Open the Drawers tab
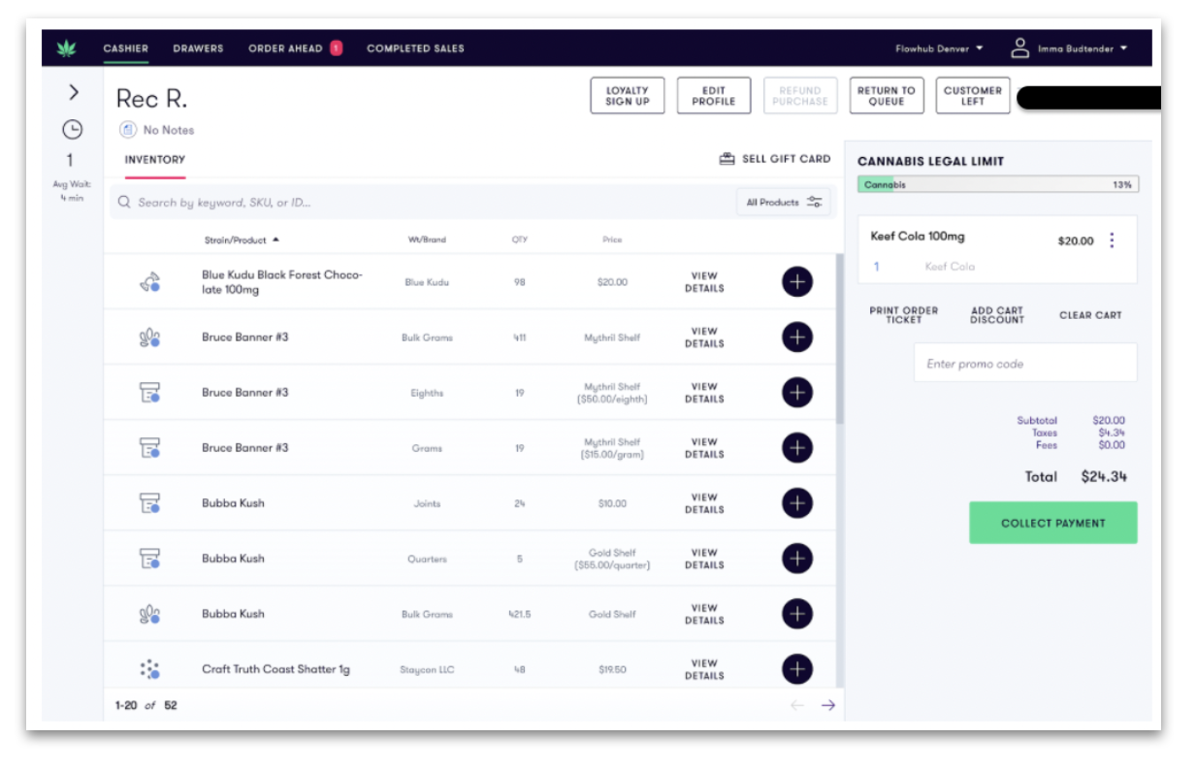Screen dimensions: 1197x770 click(198, 48)
